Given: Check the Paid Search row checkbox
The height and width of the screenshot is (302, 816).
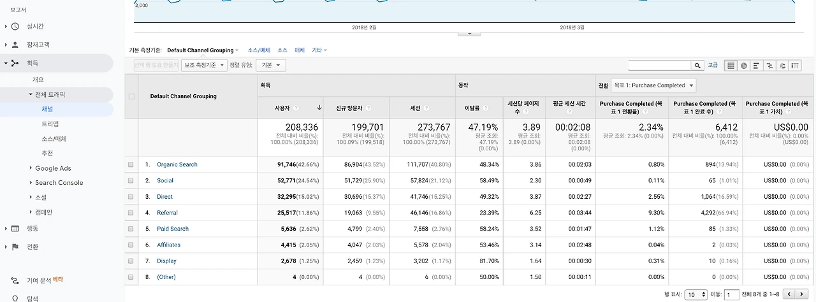Looking at the screenshot, I should coord(131,228).
